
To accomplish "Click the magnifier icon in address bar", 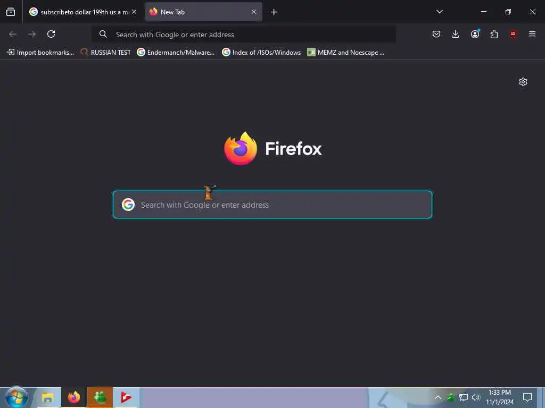I will pyautogui.click(x=103, y=34).
